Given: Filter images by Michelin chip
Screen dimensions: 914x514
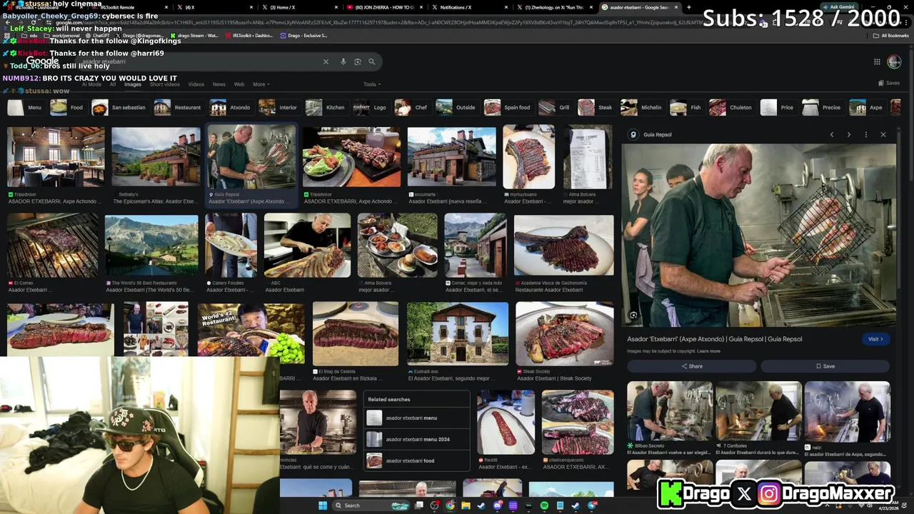Looking at the screenshot, I should tap(642, 107).
